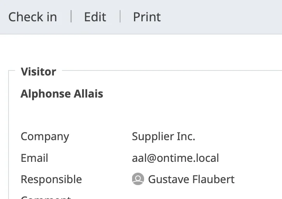
Task: Click the Visitor fieldset left border line
Action: 9,135
